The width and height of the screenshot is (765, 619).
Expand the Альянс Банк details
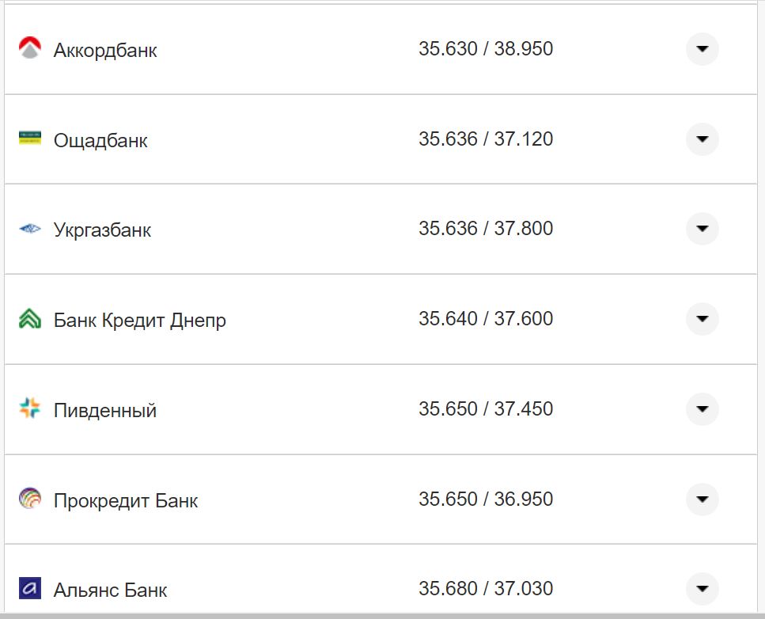pyautogui.click(x=702, y=588)
